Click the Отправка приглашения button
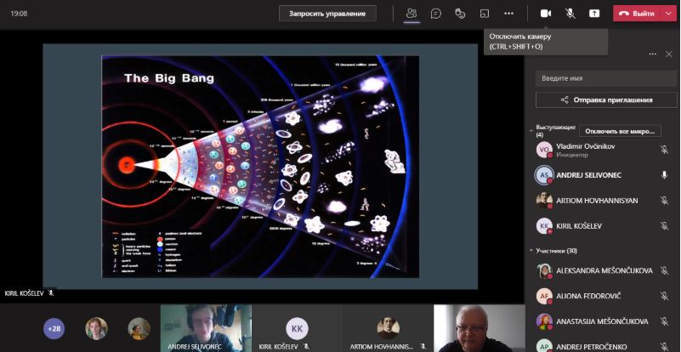The image size is (681, 352). tap(606, 100)
